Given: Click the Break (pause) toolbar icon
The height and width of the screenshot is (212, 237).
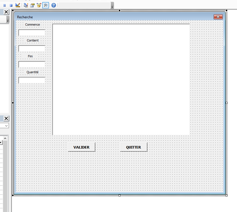Looking at the screenshot, I should 5,5.
